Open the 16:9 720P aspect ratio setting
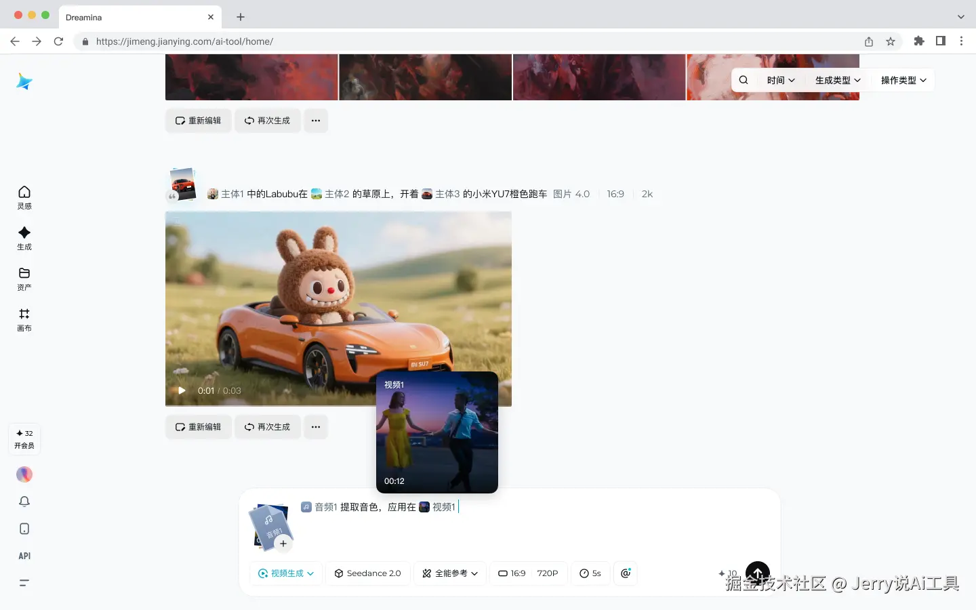The width and height of the screenshot is (976, 610). pyautogui.click(x=528, y=573)
